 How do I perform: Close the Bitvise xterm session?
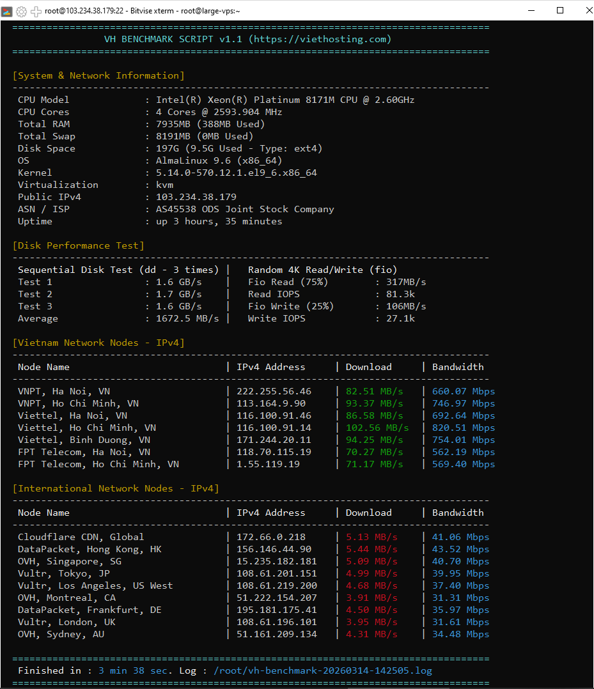(588, 10)
